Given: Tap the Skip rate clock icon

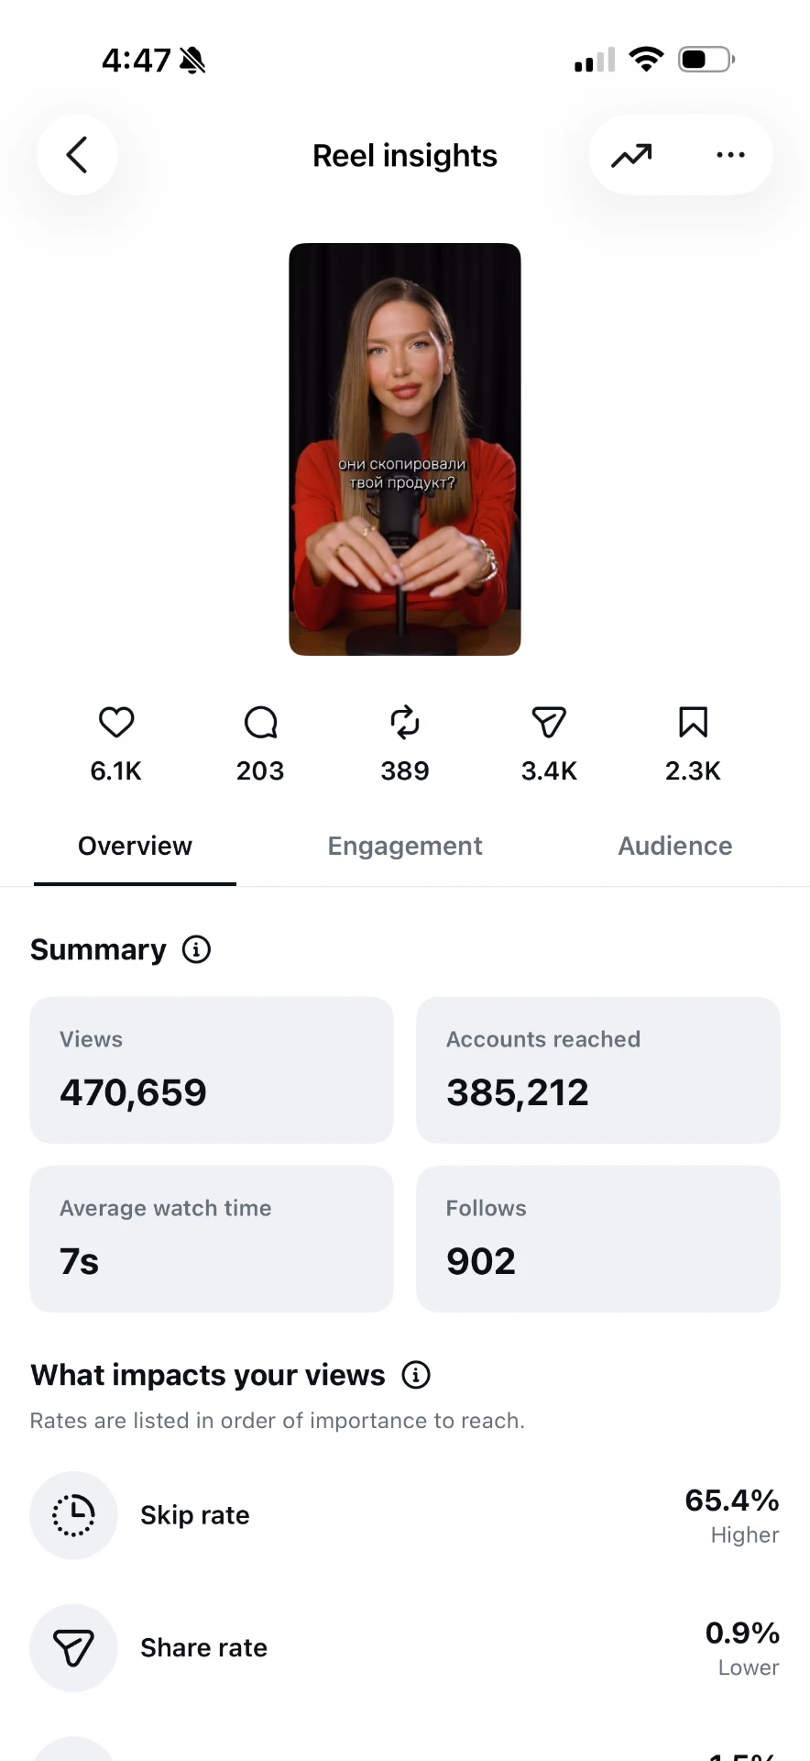Looking at the screenshot, I should point(73,1515).
